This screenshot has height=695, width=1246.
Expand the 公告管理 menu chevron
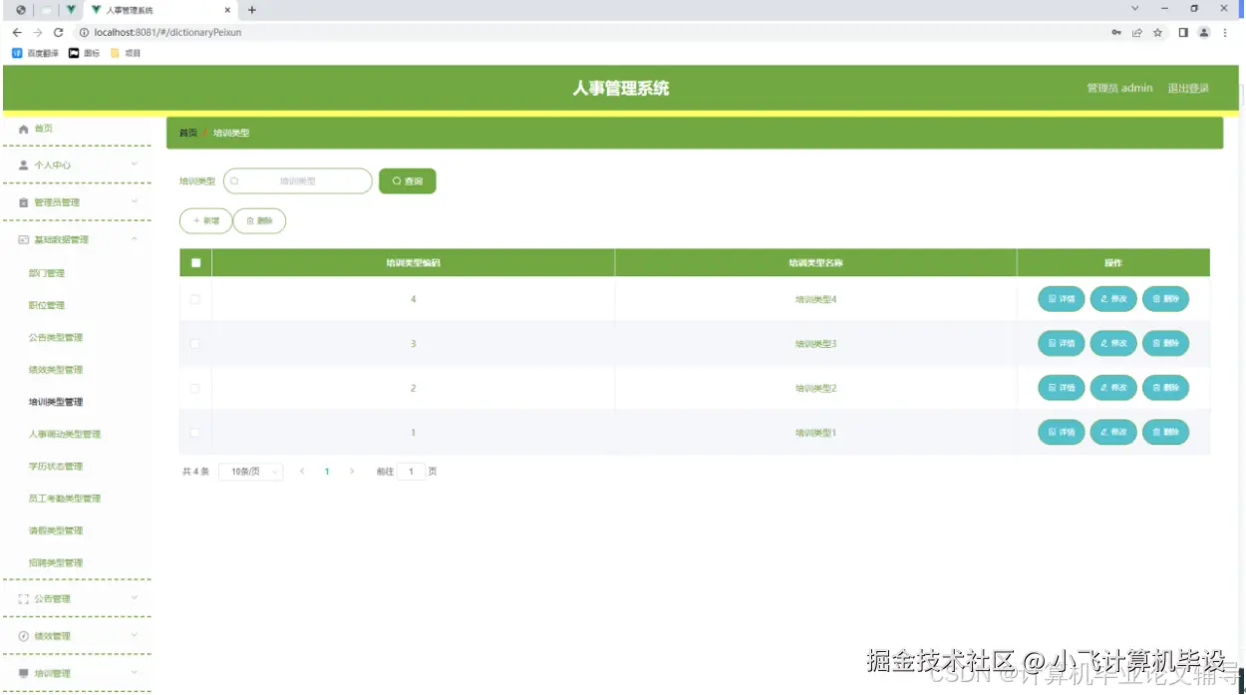coord(135,599)
